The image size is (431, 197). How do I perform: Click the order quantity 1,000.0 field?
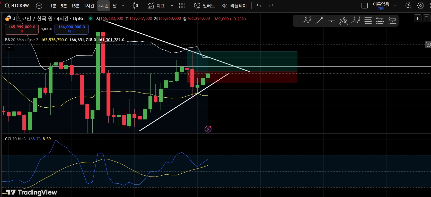click(x=47, y=29)
